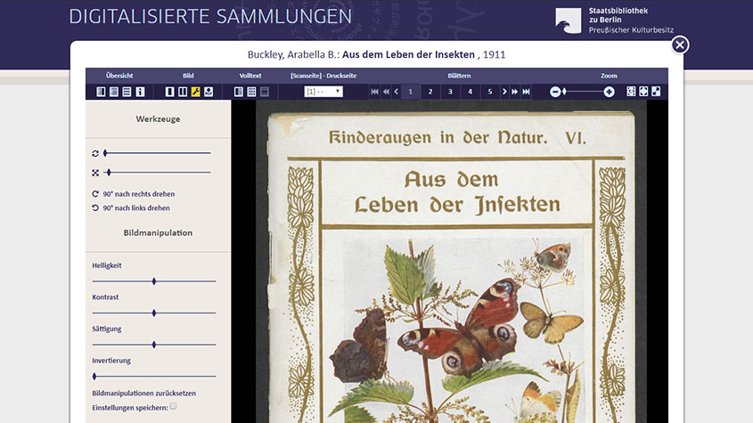This screenshot has height=423, width=753.
Task: Click Bildmanipulationen zurücksetzen
Action: point(144,394)
